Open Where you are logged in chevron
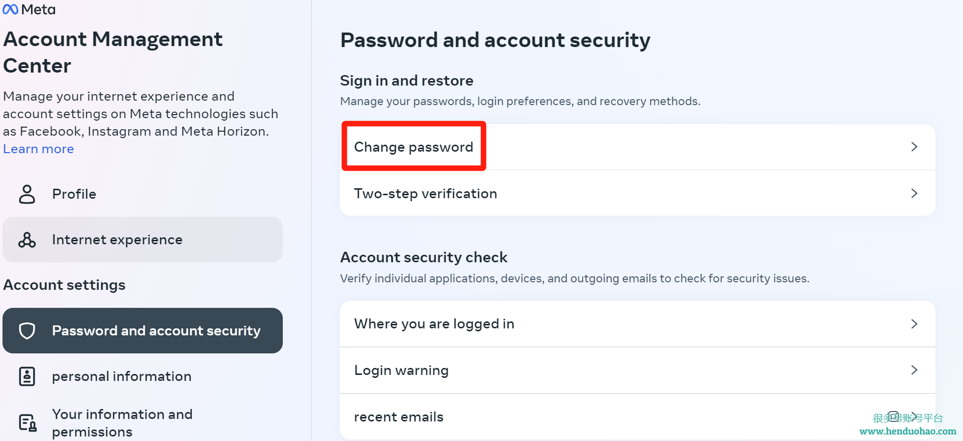 point(914,324)
